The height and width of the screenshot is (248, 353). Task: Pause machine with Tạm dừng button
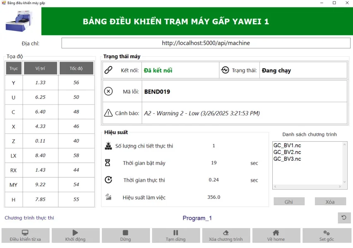click(x=176, y=236)
